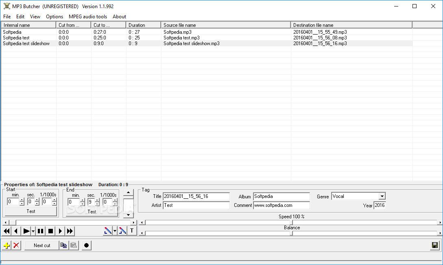Viewport: 443px width, 265px height.
Task: Sort by the Internal name column header
Action: [28, 25]
